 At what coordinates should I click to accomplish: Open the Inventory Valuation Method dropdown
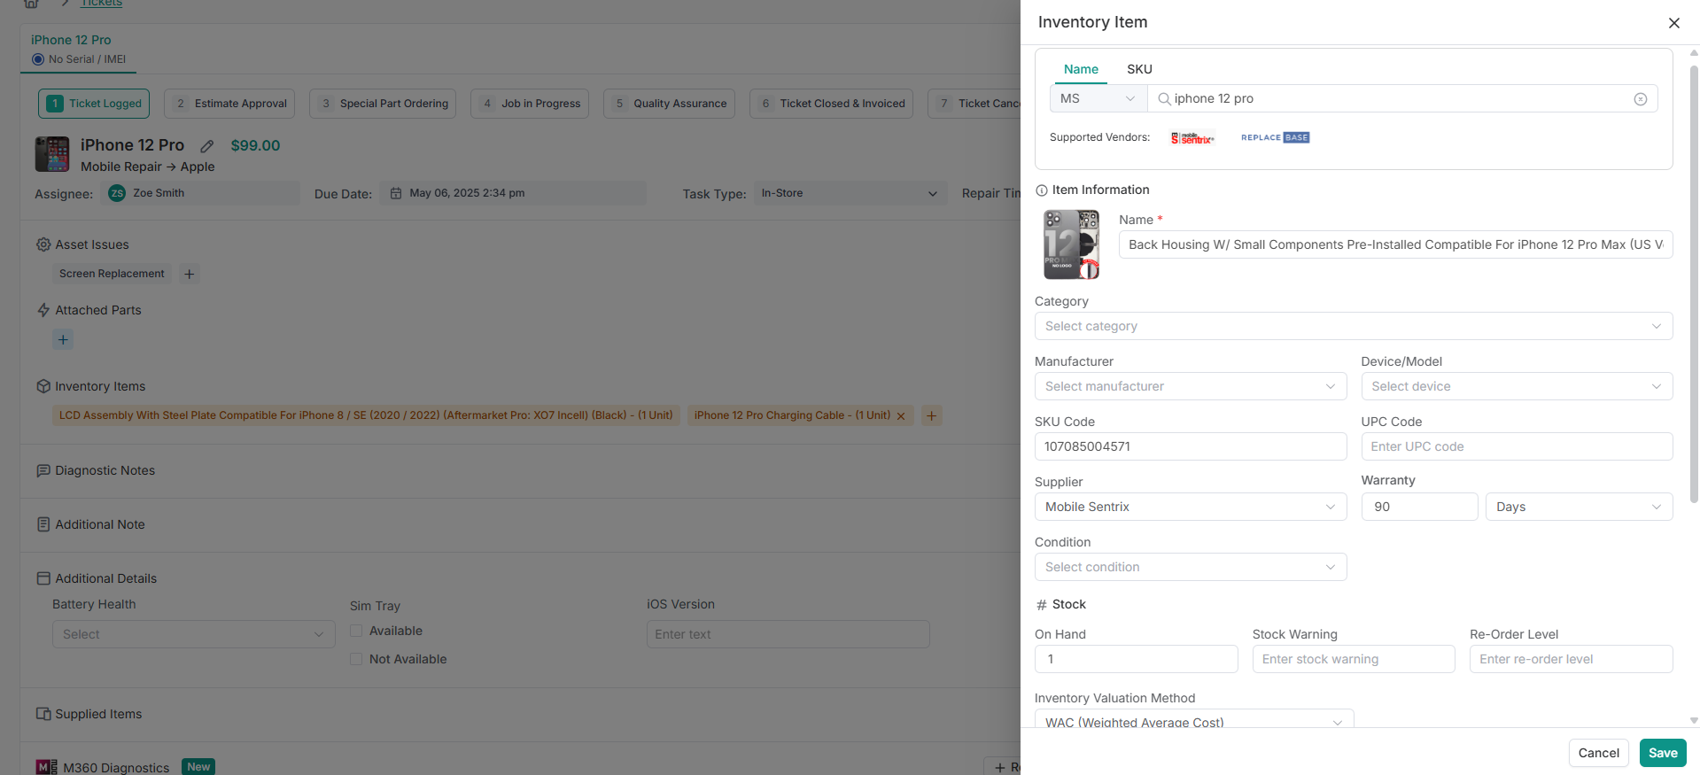pyautogui.click(x=1194, y=718)
